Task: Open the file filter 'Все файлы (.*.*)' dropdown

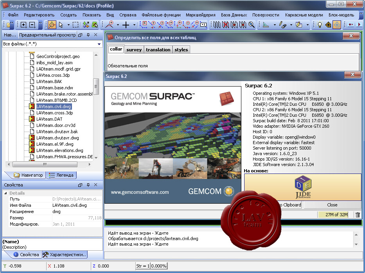Action: point(99,44)
